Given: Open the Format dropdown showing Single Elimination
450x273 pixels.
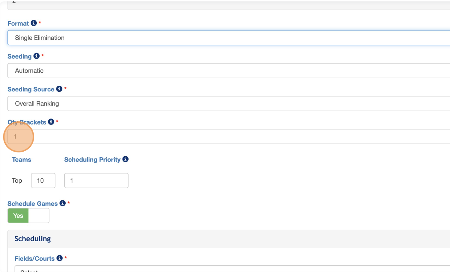Looking at the screenshot, I should [226, 38].
